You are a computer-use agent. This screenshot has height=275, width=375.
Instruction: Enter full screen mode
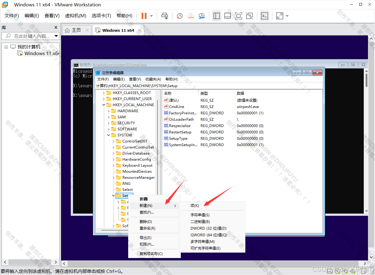(238, 16)
